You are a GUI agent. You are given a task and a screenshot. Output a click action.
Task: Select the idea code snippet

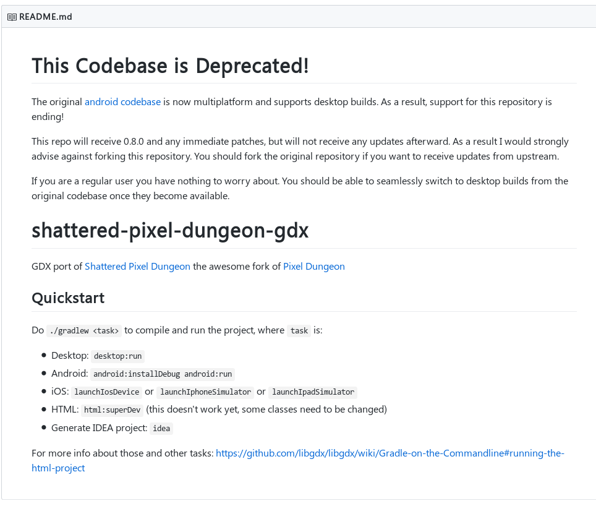(161, 428)
